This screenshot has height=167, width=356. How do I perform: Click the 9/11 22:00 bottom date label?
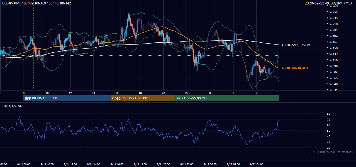(187, 164)
